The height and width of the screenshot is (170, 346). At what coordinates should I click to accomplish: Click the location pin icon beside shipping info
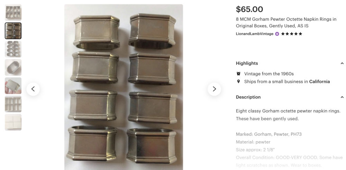tap(238, 82)
